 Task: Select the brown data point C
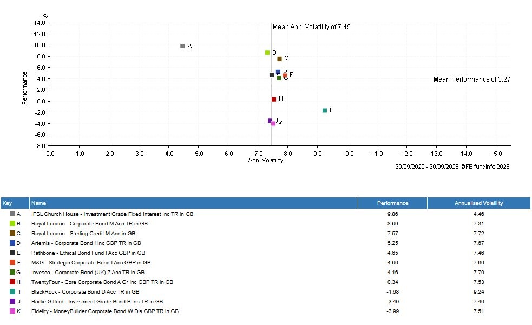[x=279, y=58]
